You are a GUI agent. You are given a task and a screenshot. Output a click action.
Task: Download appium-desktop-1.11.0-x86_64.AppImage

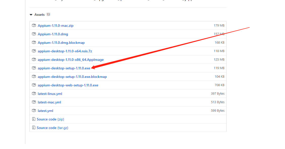tap(71, 59)
